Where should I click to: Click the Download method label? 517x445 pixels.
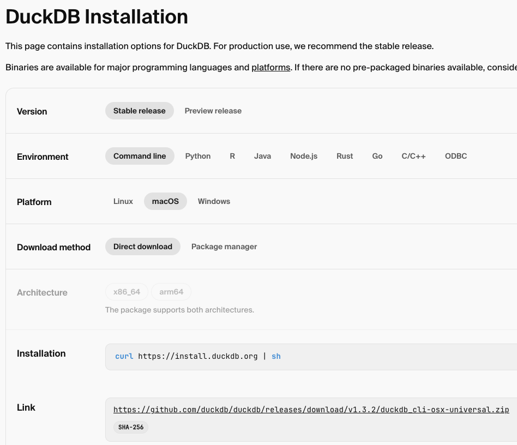coord(54,247)
